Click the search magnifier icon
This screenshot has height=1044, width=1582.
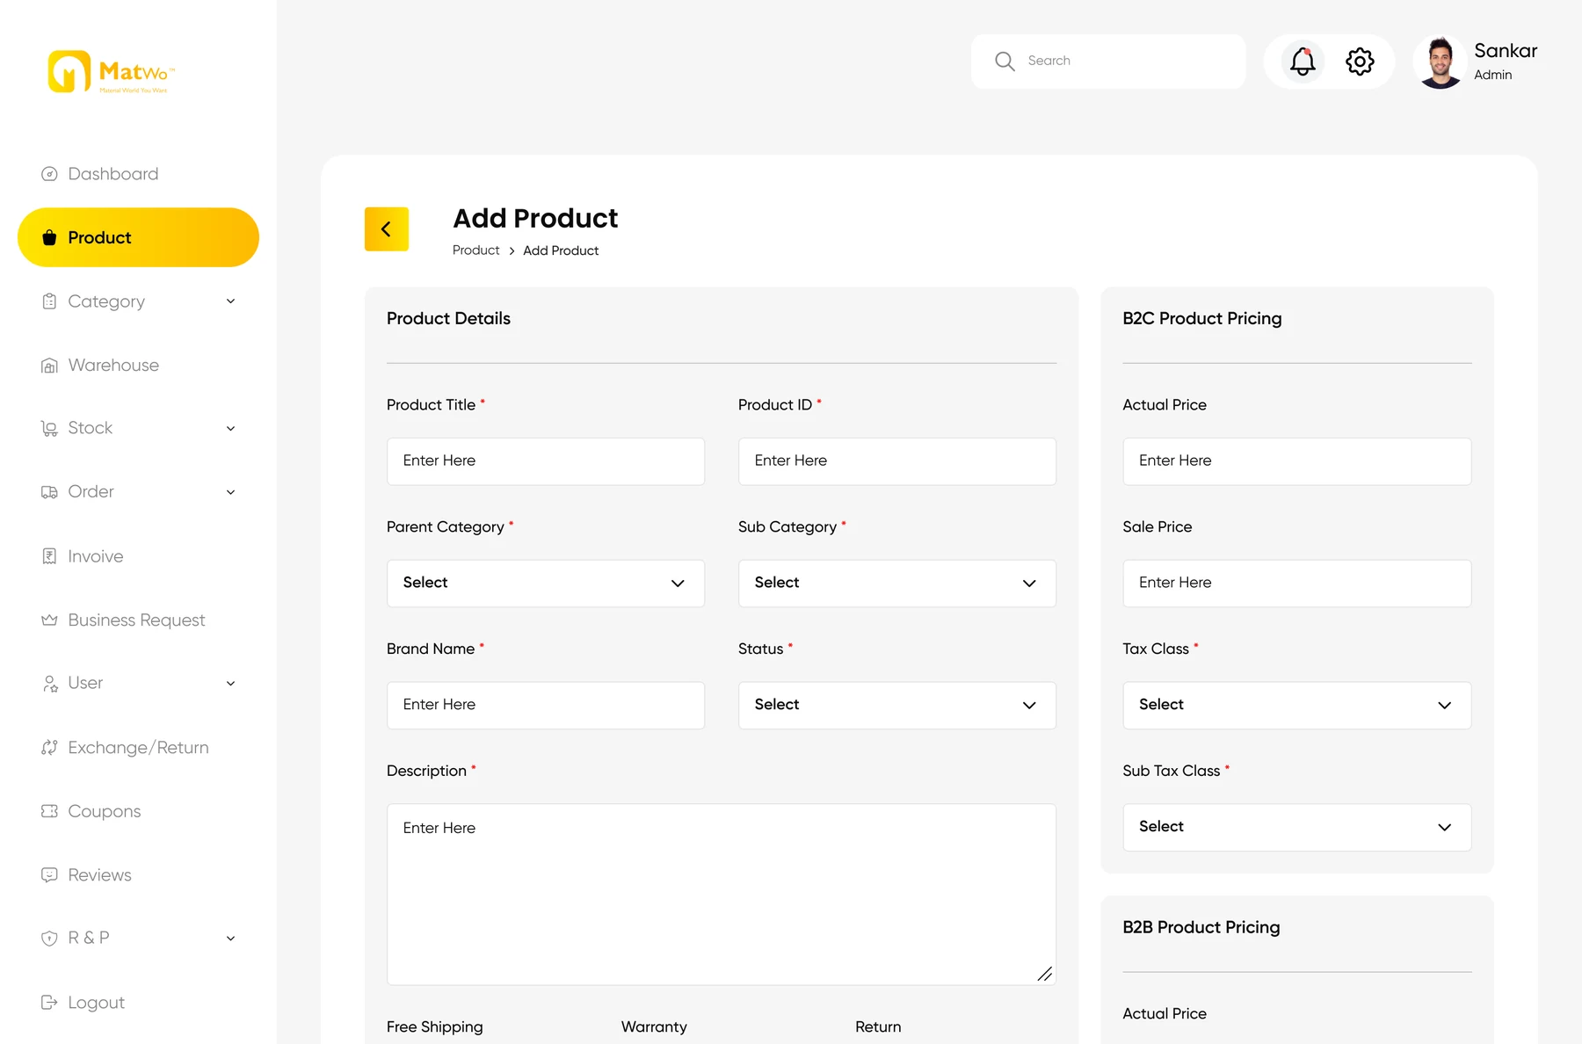click(x=1005, y=61)
